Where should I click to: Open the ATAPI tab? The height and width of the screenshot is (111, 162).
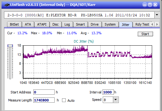[42, 24]
